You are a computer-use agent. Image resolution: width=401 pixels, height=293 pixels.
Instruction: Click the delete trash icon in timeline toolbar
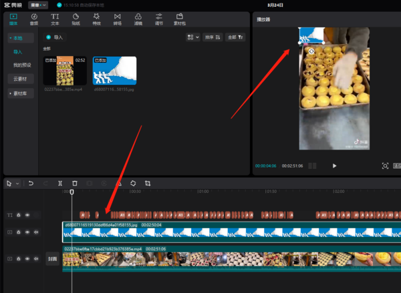click(x=75, y=183)
